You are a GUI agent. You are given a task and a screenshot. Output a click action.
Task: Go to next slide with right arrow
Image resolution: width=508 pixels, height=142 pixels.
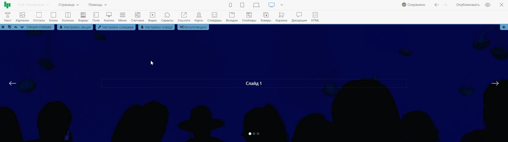[495, 83]
